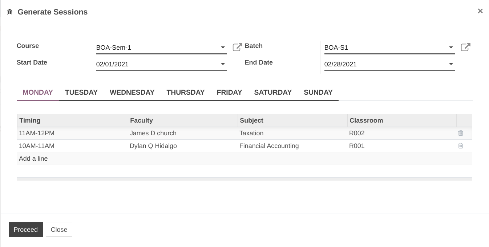The height and width of the screenshot is (247, 489).
Task: Switch to the Tuesday tab
Action: (x=81, y=92)
